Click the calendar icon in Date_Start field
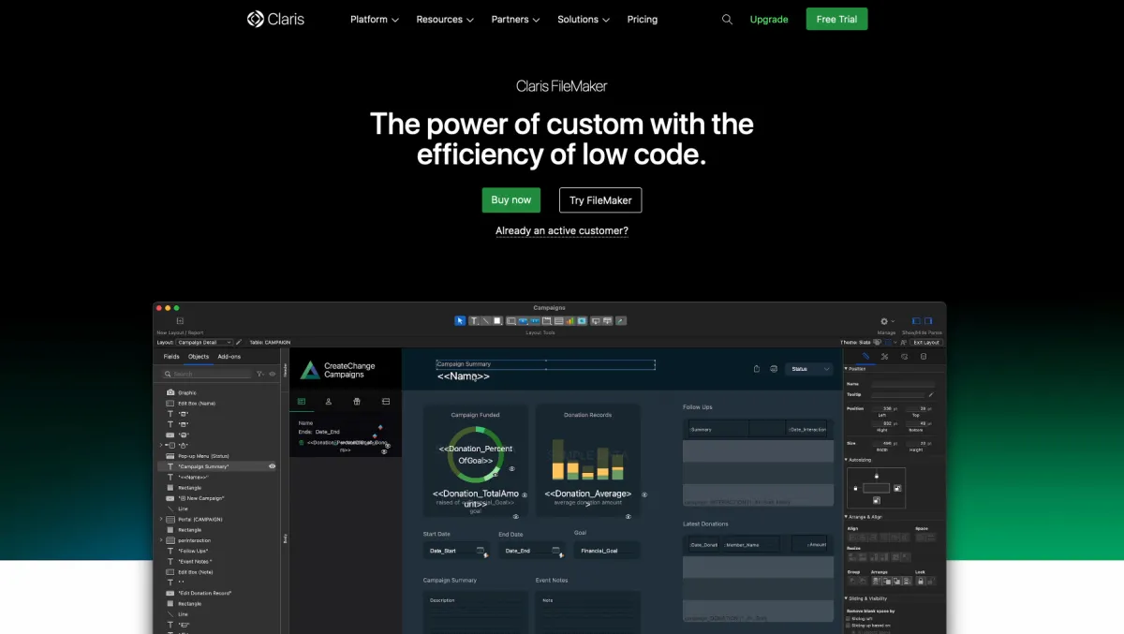 coord(481,551)
